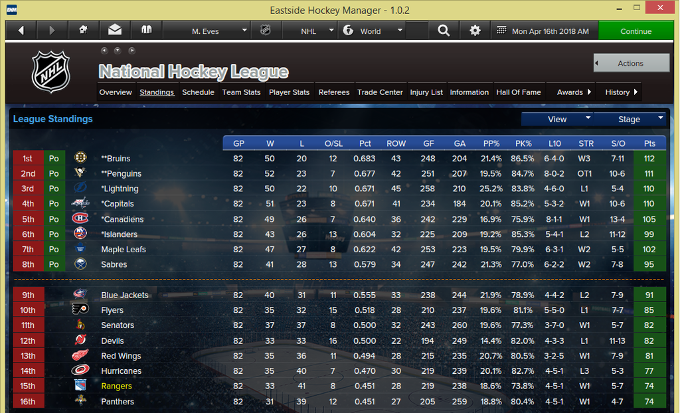This screenshot has width=680, height=413.
Task: Open the Penguins team link
Action: [122, 173]
